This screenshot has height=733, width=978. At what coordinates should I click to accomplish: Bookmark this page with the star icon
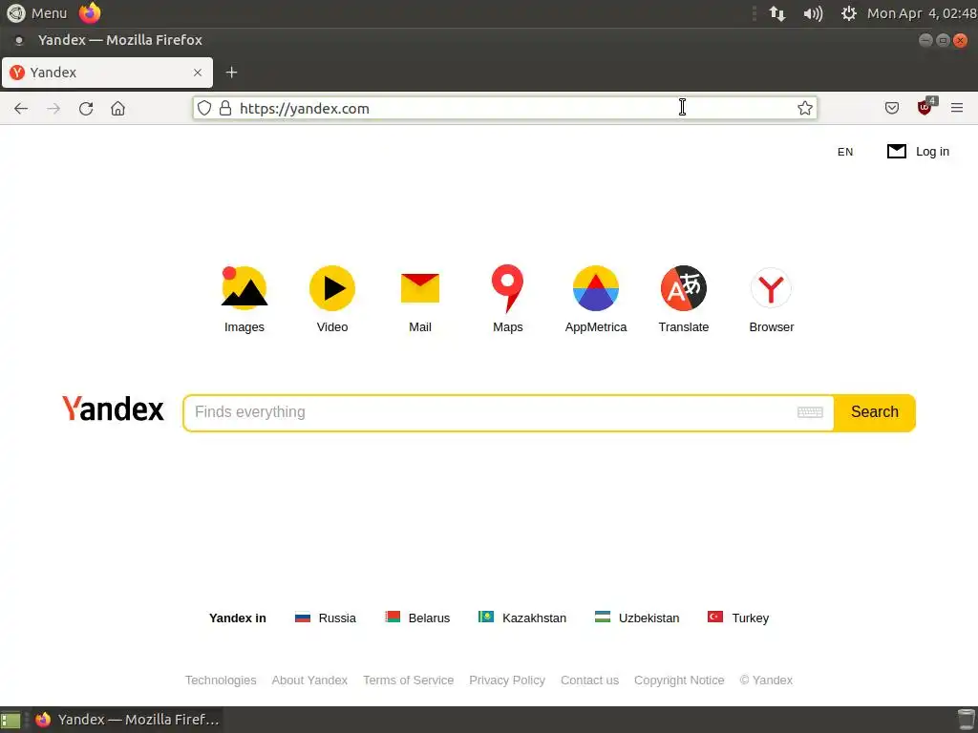click(x=804, y=108)
